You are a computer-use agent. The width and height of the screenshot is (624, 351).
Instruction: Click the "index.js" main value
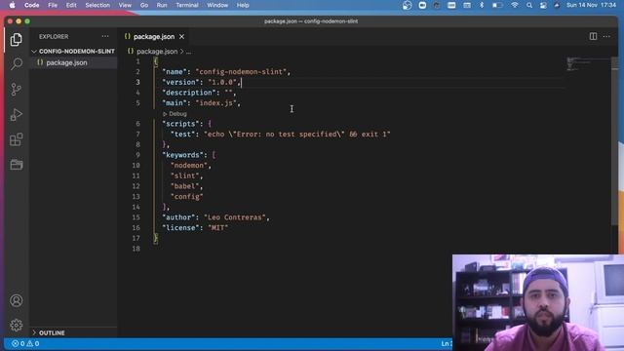point(216,102)
